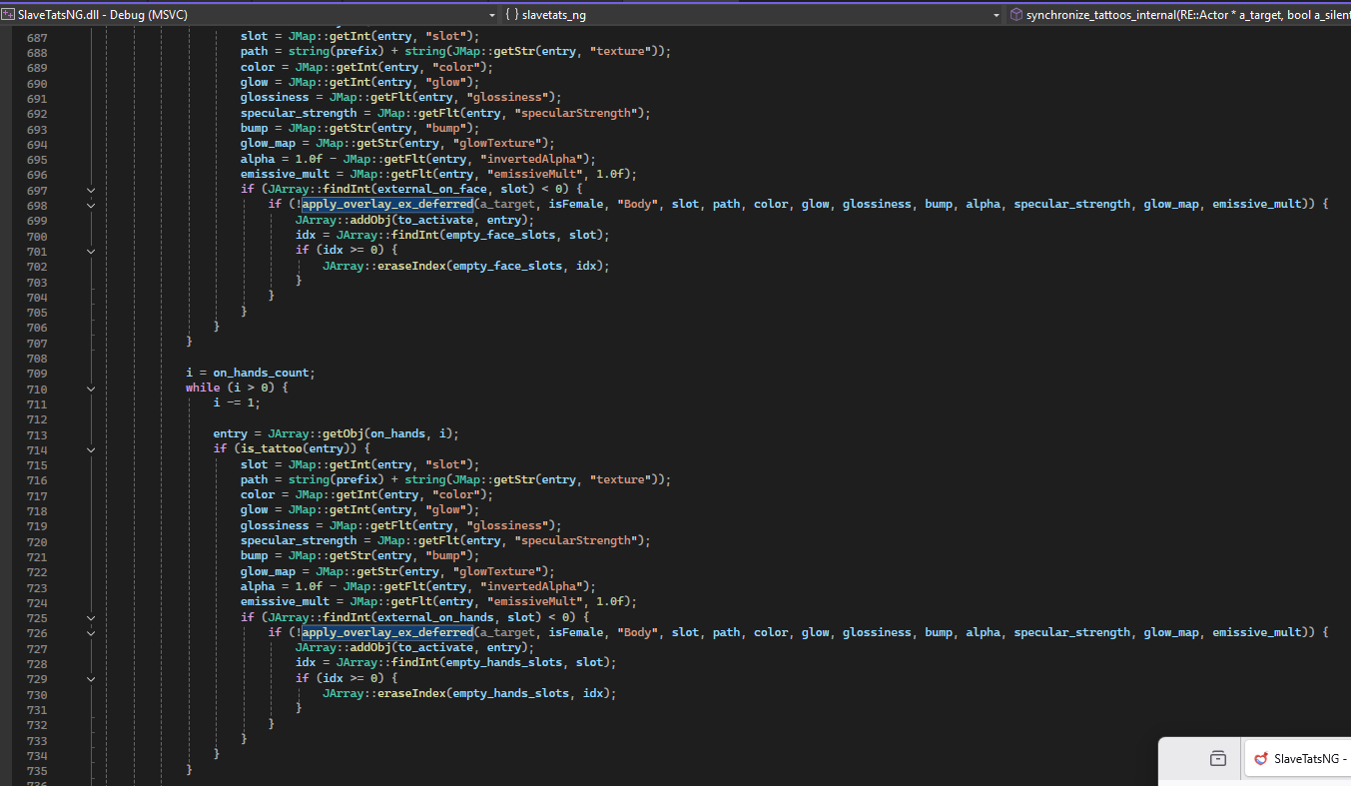This screenshot has width=1351, height=786.
Task: Collapse the if block at line 729
Action: (x=91, y=678)
